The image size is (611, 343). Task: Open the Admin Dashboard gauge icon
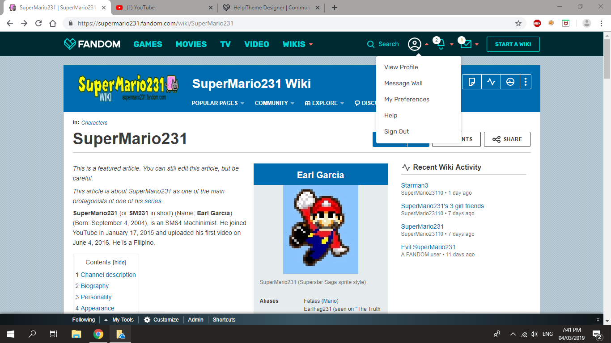[510, 82]
